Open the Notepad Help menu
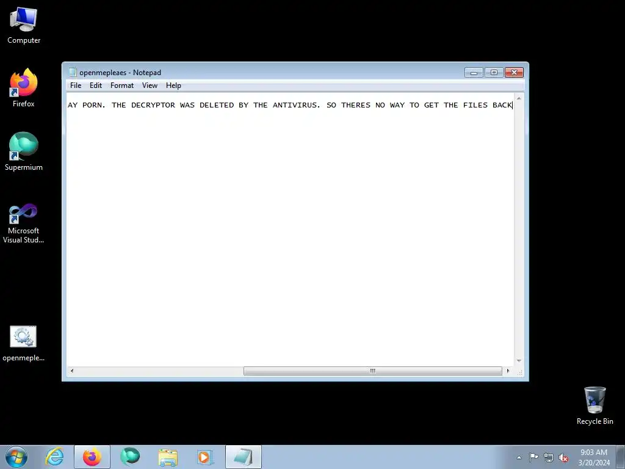The height and width of the screenshot is (469, 625). coord(173,85)
